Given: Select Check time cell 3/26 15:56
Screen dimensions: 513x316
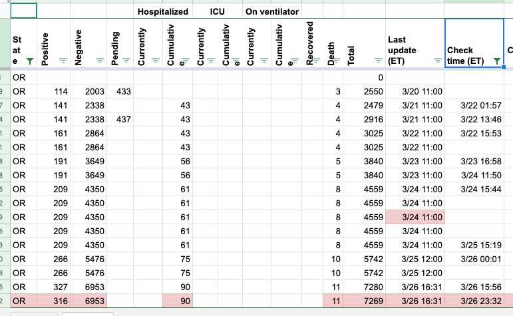Looking at the screenshot, I should 474,287.
